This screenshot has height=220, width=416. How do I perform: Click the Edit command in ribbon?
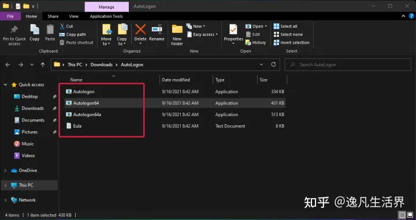[x=253, y=35]
